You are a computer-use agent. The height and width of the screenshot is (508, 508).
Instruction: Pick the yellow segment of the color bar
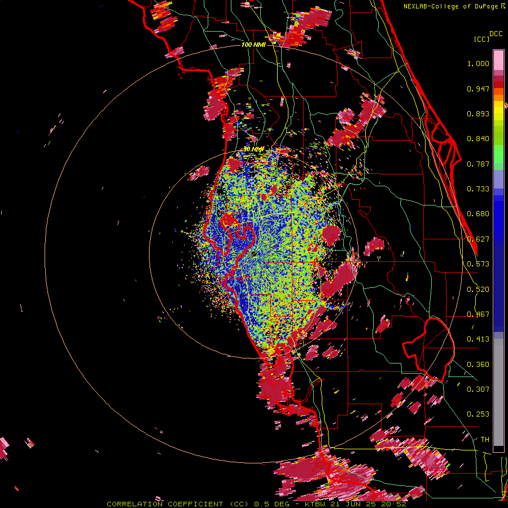click(x=498, y=111)
